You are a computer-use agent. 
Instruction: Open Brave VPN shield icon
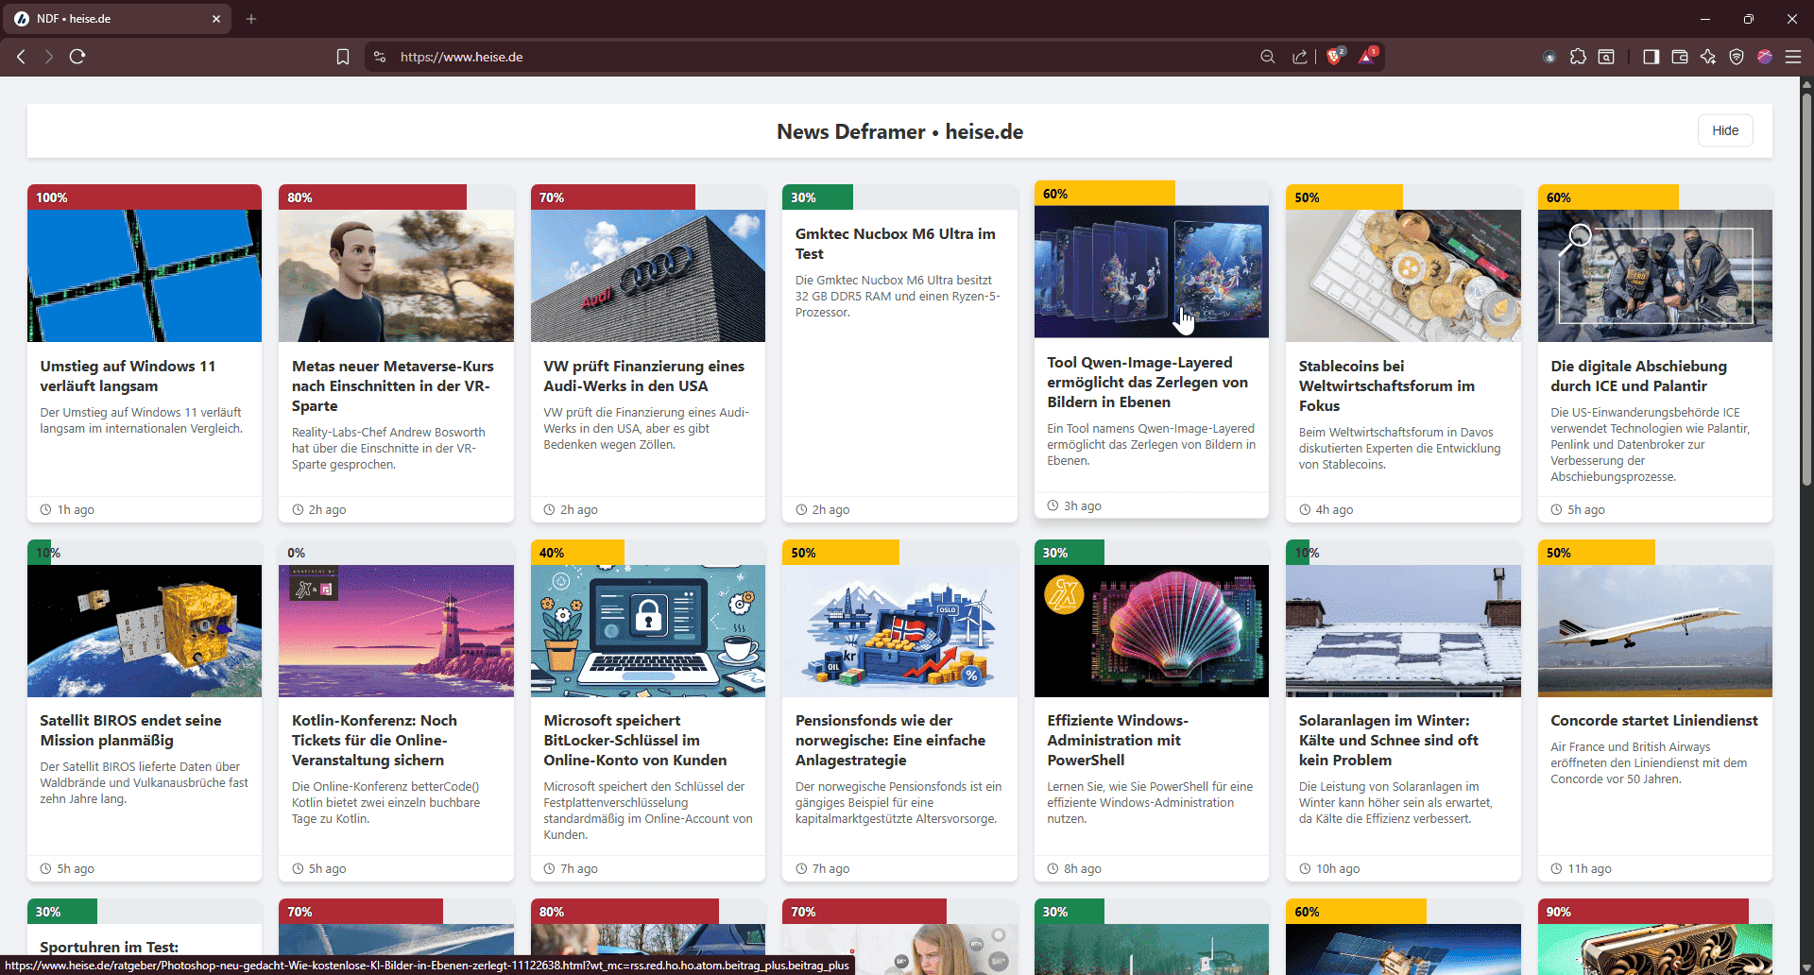click(1737, 57)
